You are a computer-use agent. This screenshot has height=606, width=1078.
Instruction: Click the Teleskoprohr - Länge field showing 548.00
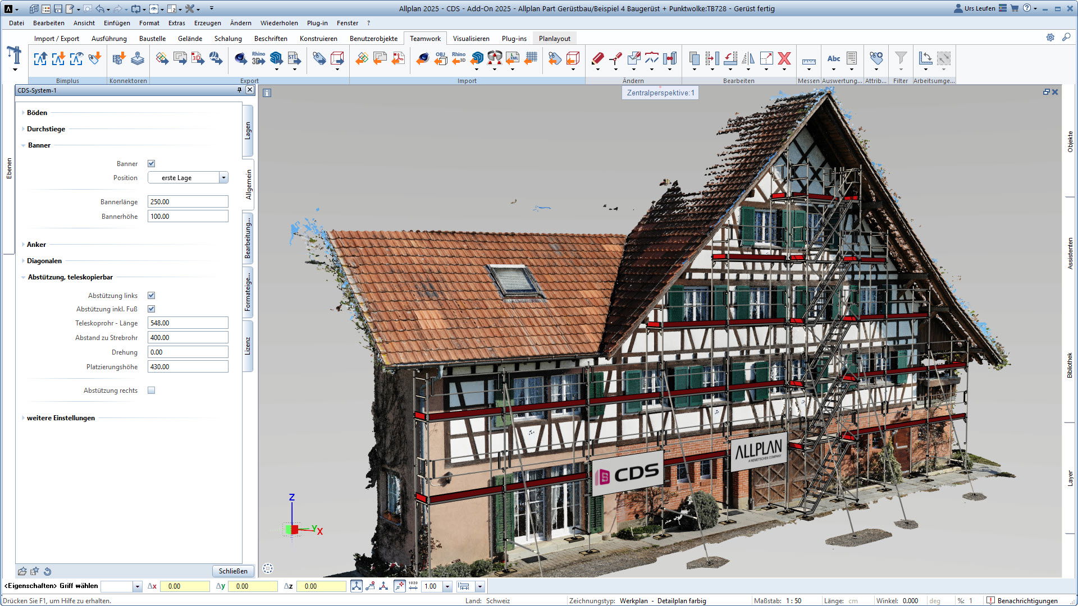[x=188, y=323]
